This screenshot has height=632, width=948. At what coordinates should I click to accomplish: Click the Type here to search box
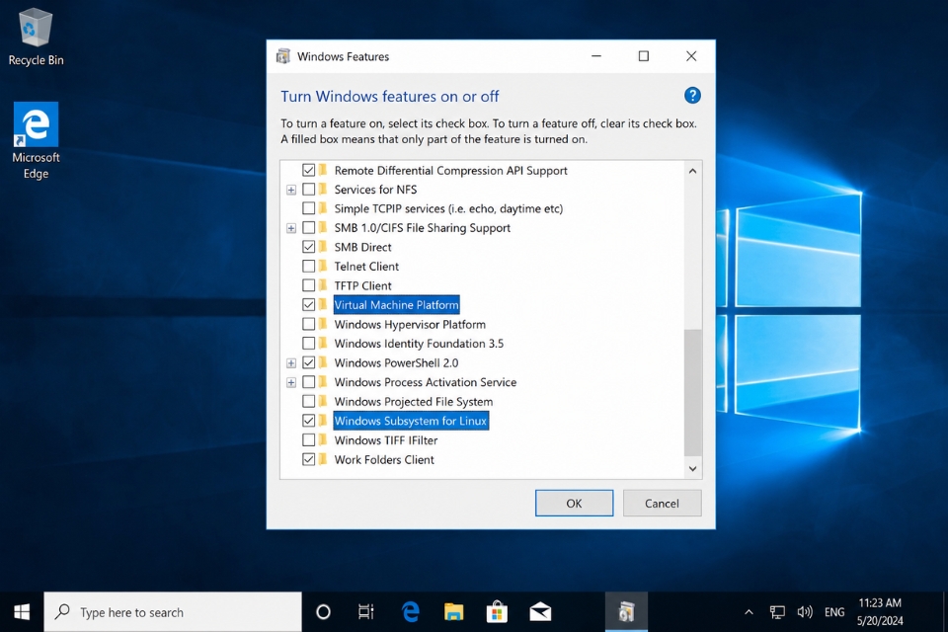pyautogui.click(x=173, y=612)
